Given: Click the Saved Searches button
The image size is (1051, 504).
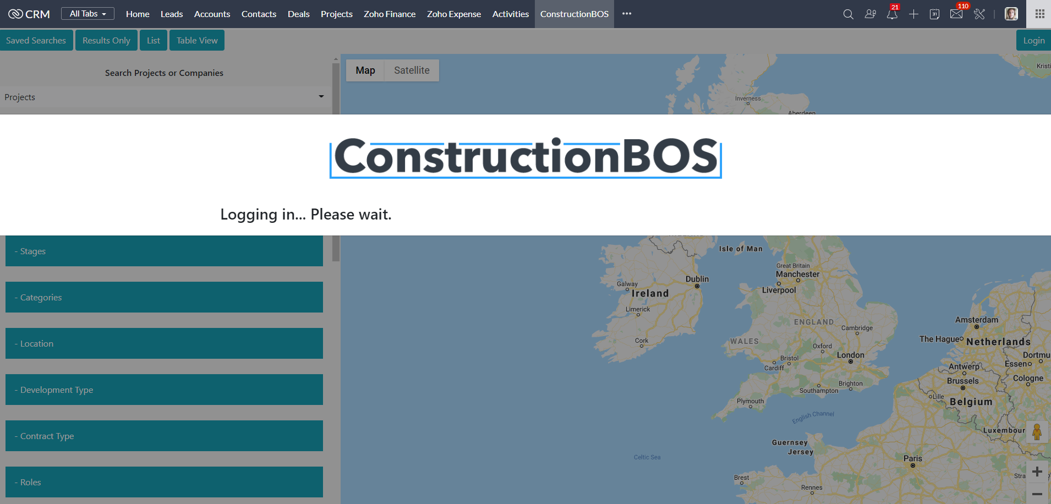Looking at the screenshot, I should [x=36, y=40].
